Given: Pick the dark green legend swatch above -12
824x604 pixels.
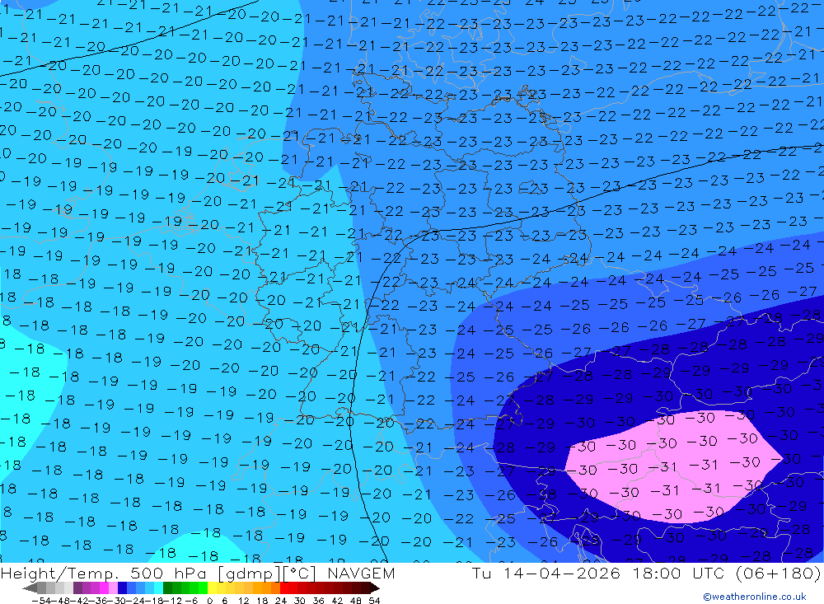Looking at the screenshot, I should click(167, 588).
